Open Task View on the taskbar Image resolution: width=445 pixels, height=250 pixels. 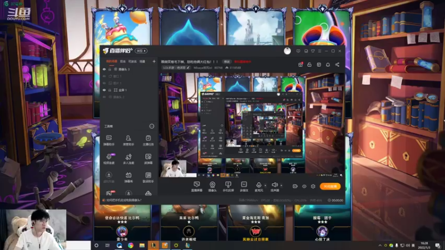point(107,246)
